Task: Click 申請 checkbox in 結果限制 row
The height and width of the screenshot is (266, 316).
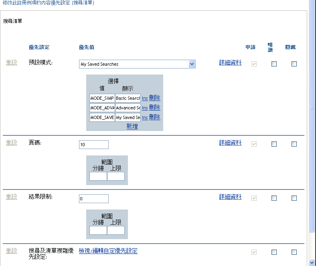Action: pos(254,198)
